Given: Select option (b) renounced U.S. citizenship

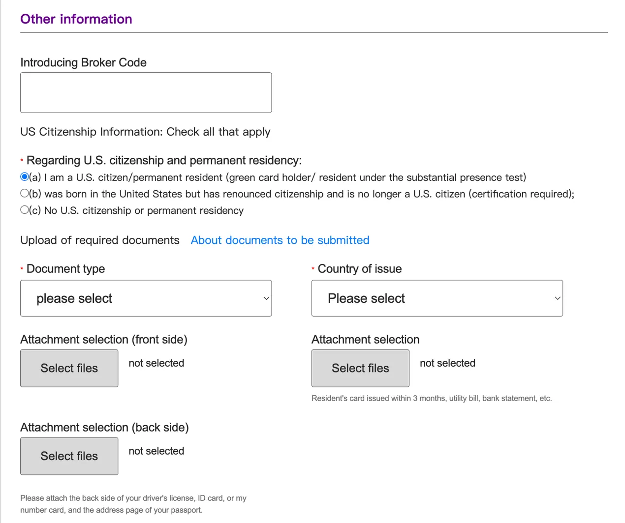Looking at the screenshot, I should (x=25, y=193).
